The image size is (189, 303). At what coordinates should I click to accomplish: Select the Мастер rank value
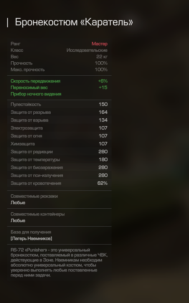pyautogui.click(x=100, y=44)
